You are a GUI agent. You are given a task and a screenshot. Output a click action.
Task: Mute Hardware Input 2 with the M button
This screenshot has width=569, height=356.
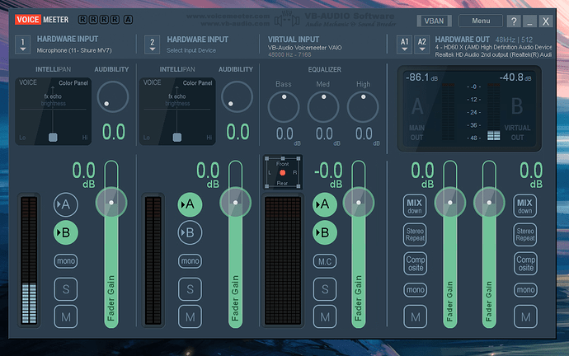click(189, 316)
